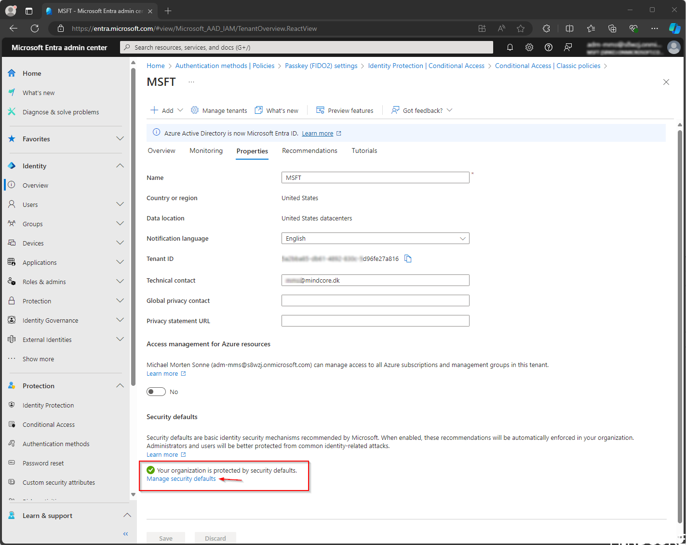The width and height of the screenshot is (686, 545).
Task: Open portal settings gear icon
Action: pyautogui.click(x=529, y=47)
